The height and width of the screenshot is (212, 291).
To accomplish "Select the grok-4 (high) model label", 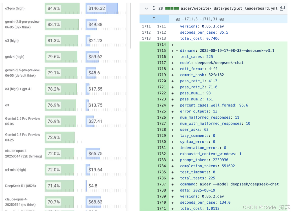I will [x=15, y=57].
